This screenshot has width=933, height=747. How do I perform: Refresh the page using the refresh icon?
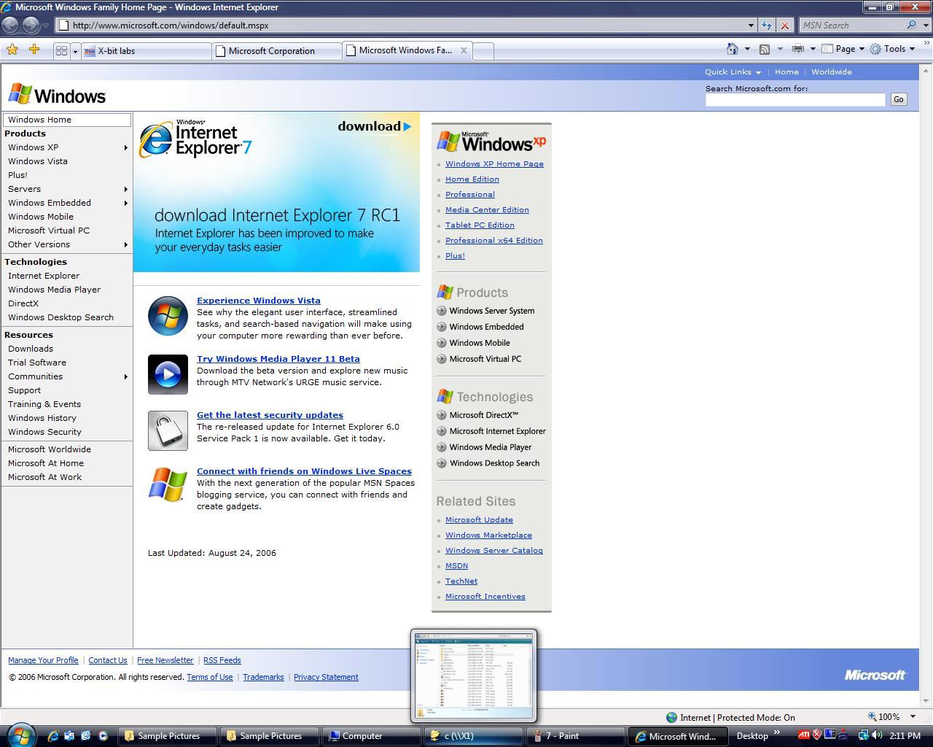[767, 25]
